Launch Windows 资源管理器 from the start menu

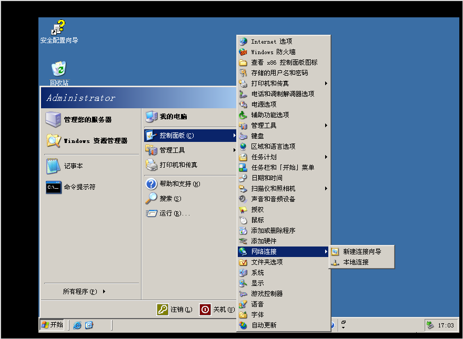(95, 141)
